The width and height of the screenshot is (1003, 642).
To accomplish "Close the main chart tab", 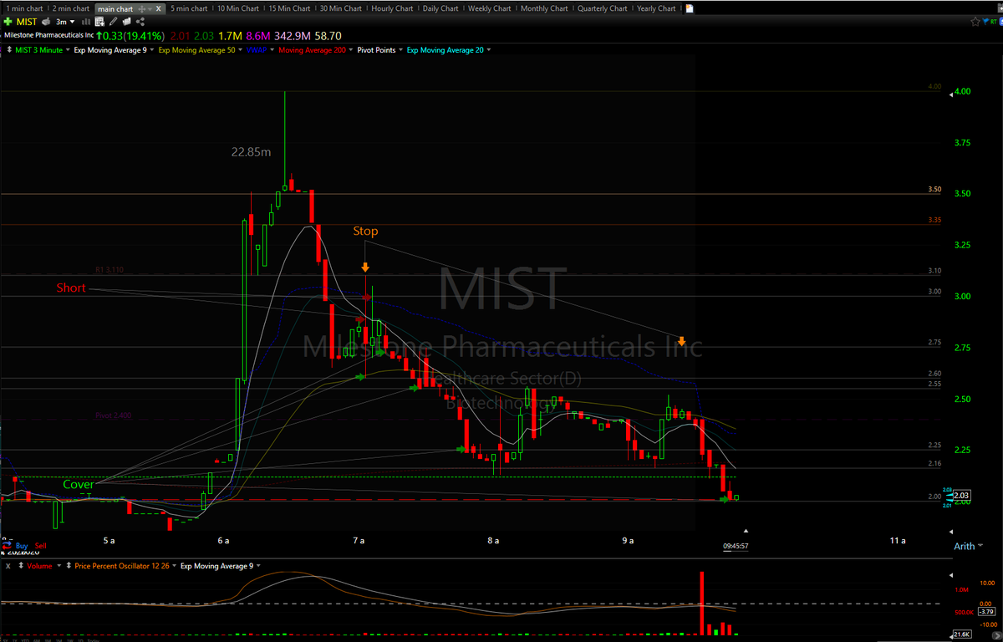I will pos(158,9).
